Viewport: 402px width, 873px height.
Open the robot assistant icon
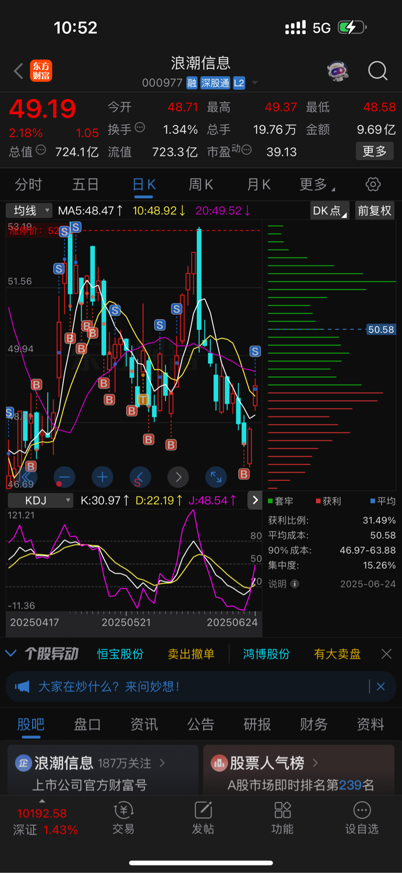[338, 71]
